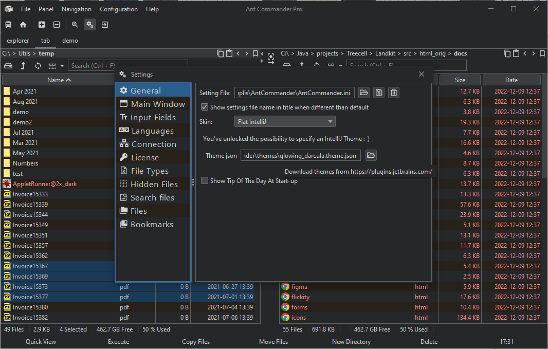Open the Navigation menu

pos(77,9)
